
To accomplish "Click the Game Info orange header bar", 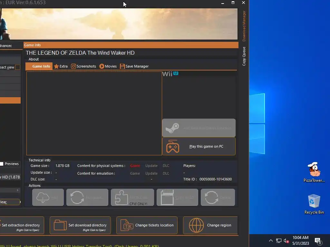I will click(131, 45).
